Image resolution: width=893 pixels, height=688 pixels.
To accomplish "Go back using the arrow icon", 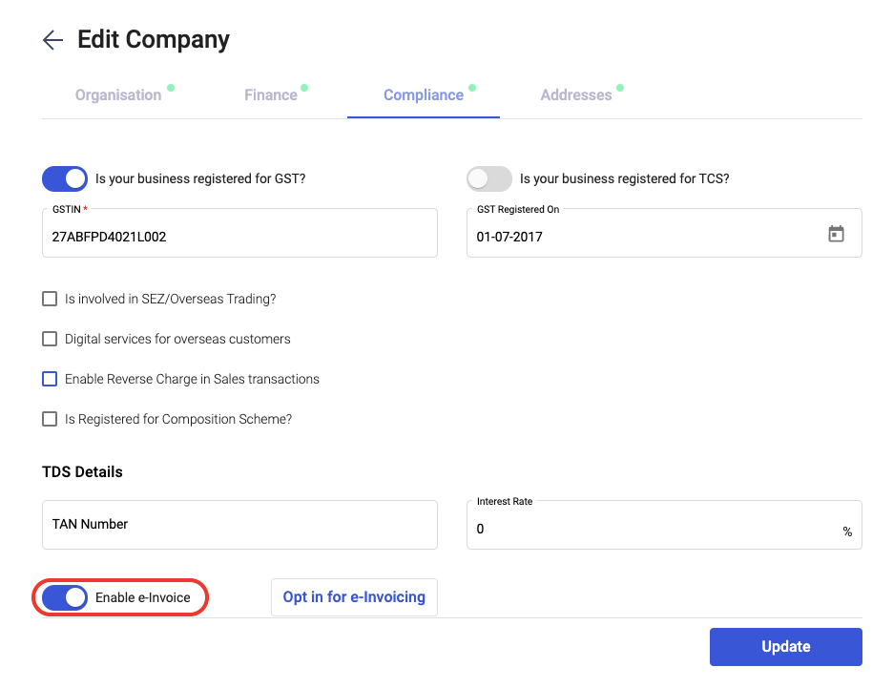I will (52, 40).
